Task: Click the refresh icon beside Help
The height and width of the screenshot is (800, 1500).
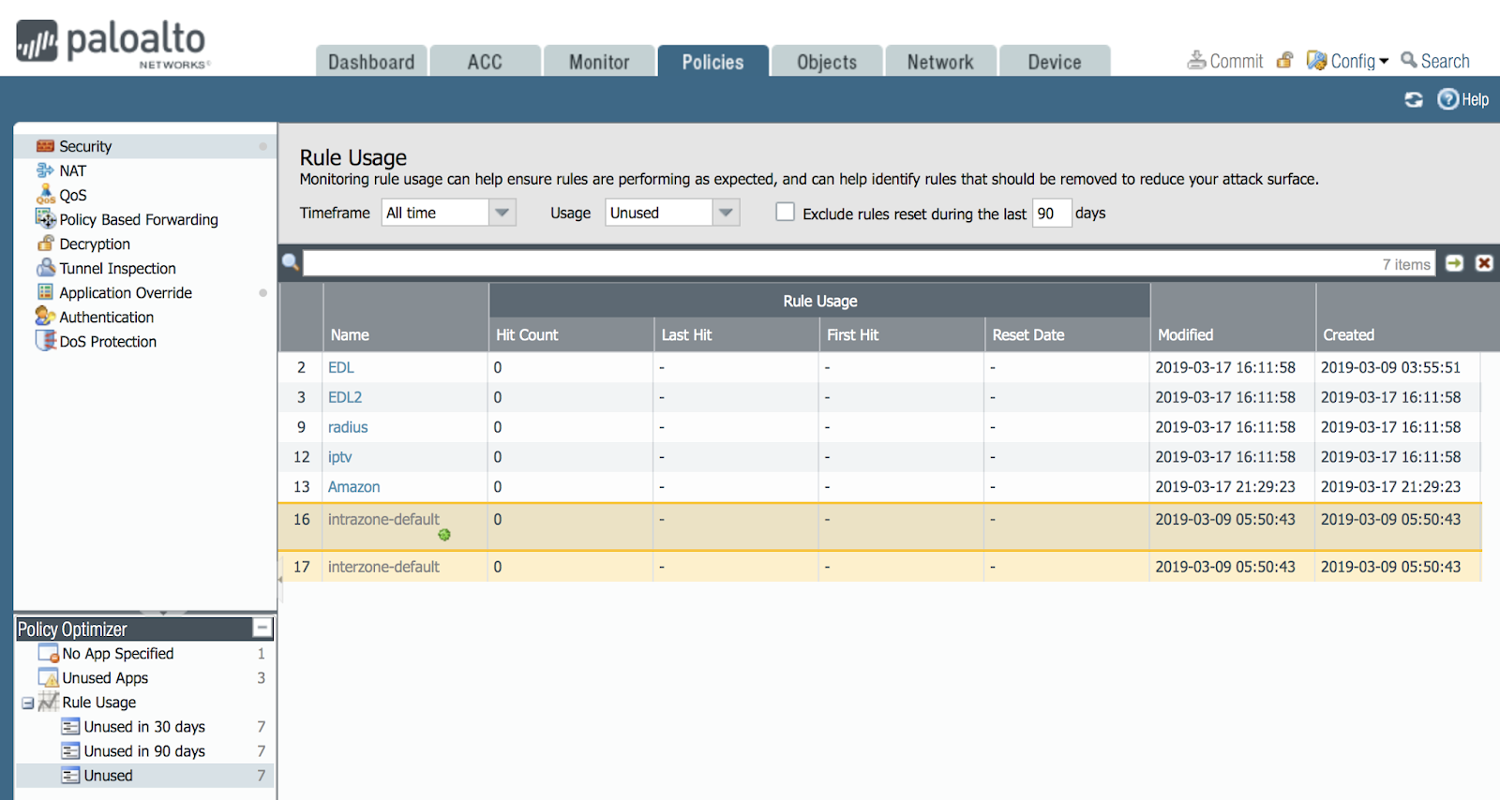Action: pyautogui.click(x=1414, y=99)
